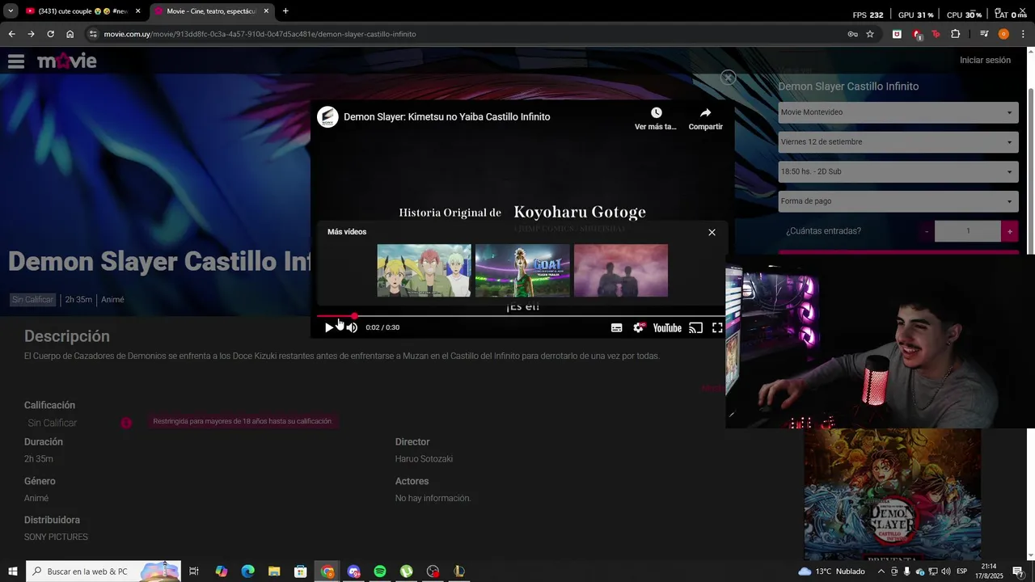The image size is (1035, 582).
Task: Increase ticket count with plus button
Action: click(1009, 231)
